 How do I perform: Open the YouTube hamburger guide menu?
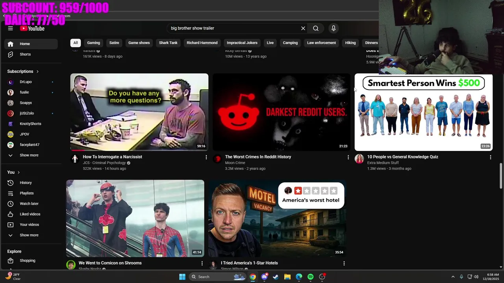click(11, 28)
